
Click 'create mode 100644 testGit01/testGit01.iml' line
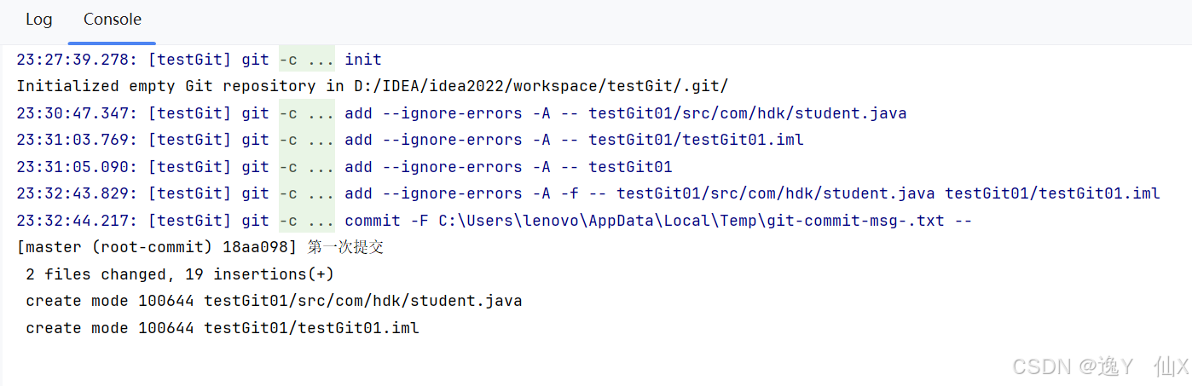[223, 328]
